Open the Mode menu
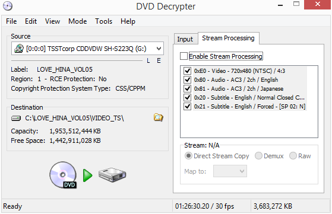This screenshot has height=214, width=332. coord(77,21)
